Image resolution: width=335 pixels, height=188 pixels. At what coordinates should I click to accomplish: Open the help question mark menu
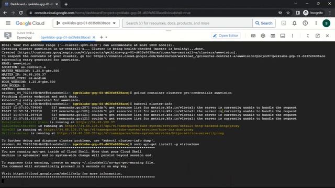[305, 23]
